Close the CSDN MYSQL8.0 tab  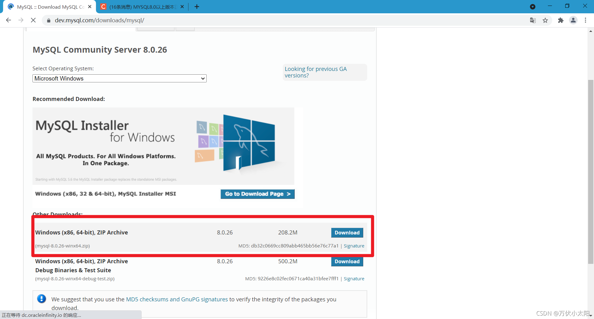182,7
